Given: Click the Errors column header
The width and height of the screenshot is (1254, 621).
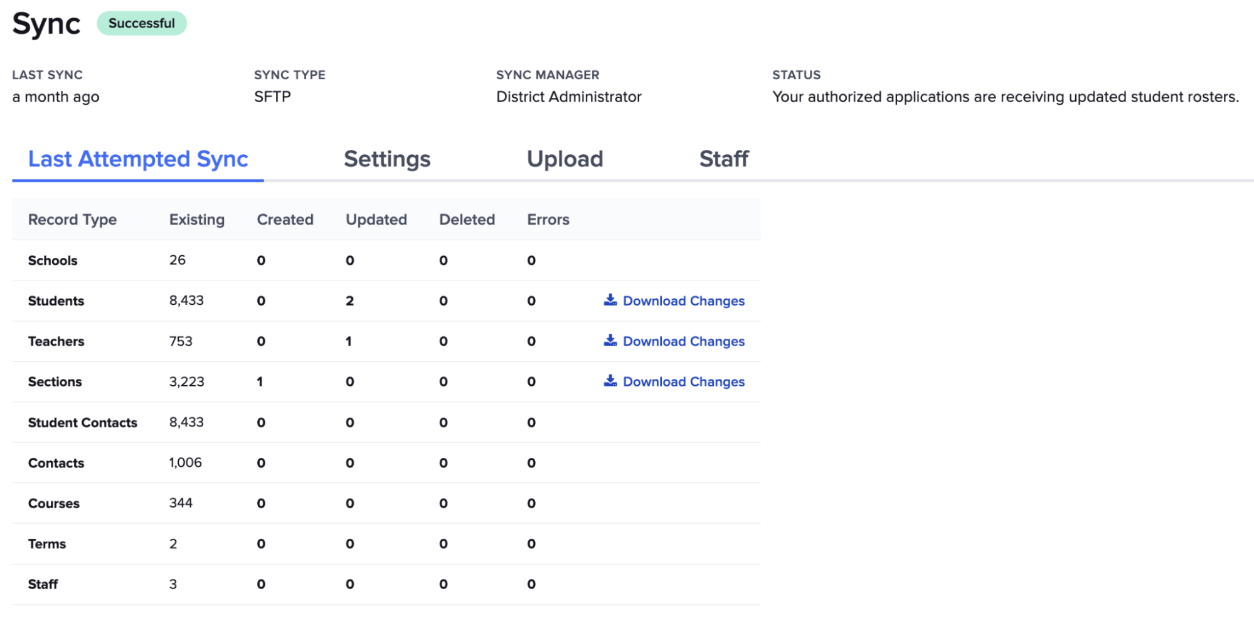Looking at the screenshot, I should point(548,220).
